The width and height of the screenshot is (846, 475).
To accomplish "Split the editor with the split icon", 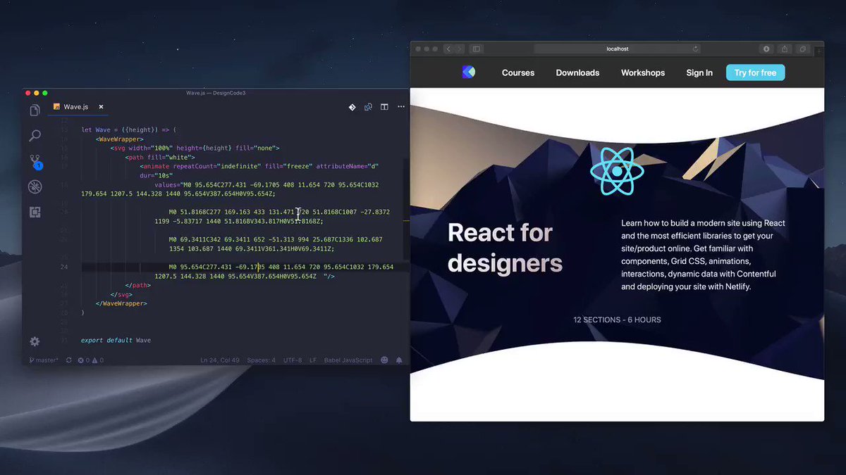I will (384, 107).
